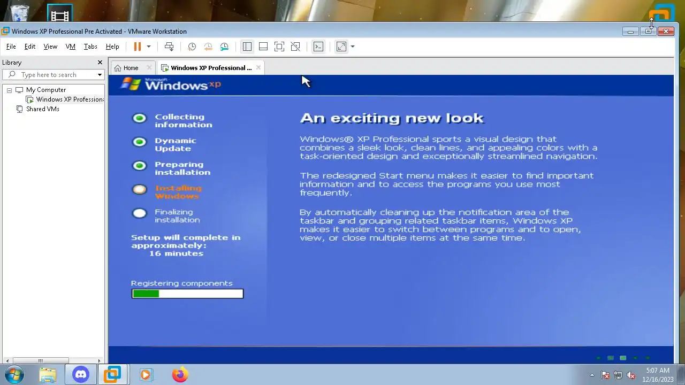Click the An exciting new look heading
685x385 pixels.
(x=392, y=118)
